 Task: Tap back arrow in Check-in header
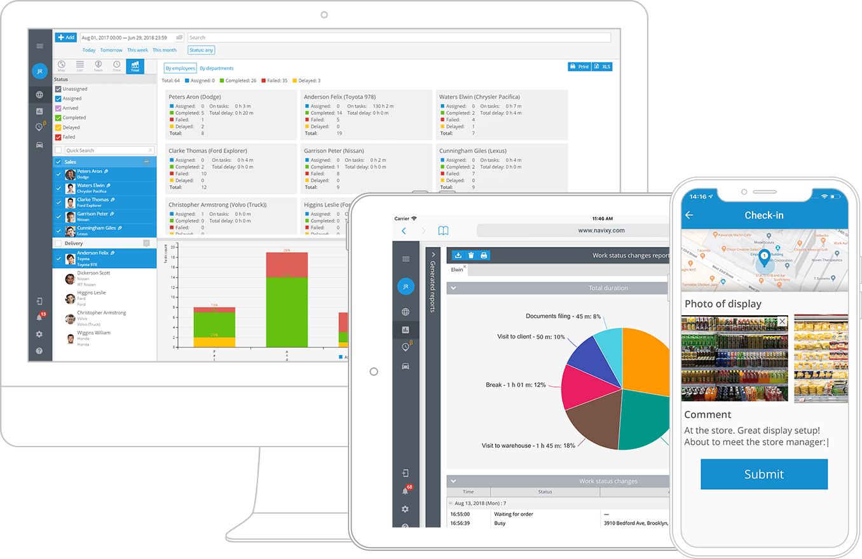689,215
